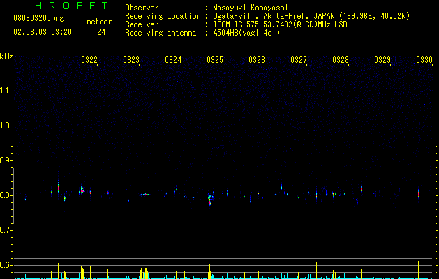Click the Receiver label
The width and height of the screenshot is (439, 279).
coord(142,24)
